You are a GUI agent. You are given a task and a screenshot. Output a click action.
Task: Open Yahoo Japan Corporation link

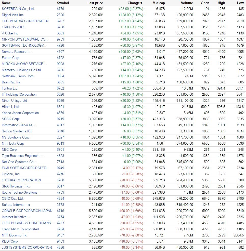[20, 113]
